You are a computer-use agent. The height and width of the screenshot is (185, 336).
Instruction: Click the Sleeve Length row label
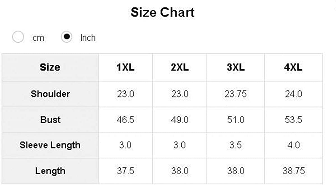point(50,145)
